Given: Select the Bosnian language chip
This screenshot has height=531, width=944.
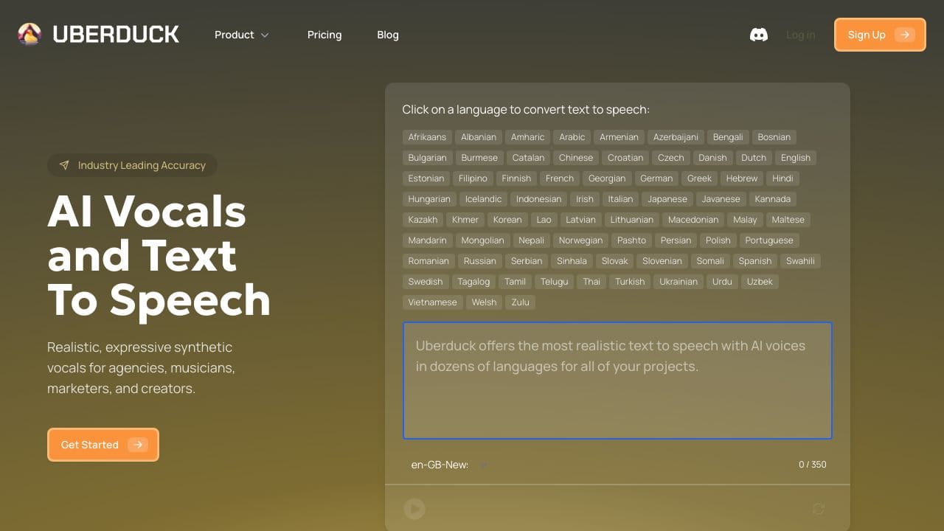Looking at the screenshot, I should tap(774, 137).
